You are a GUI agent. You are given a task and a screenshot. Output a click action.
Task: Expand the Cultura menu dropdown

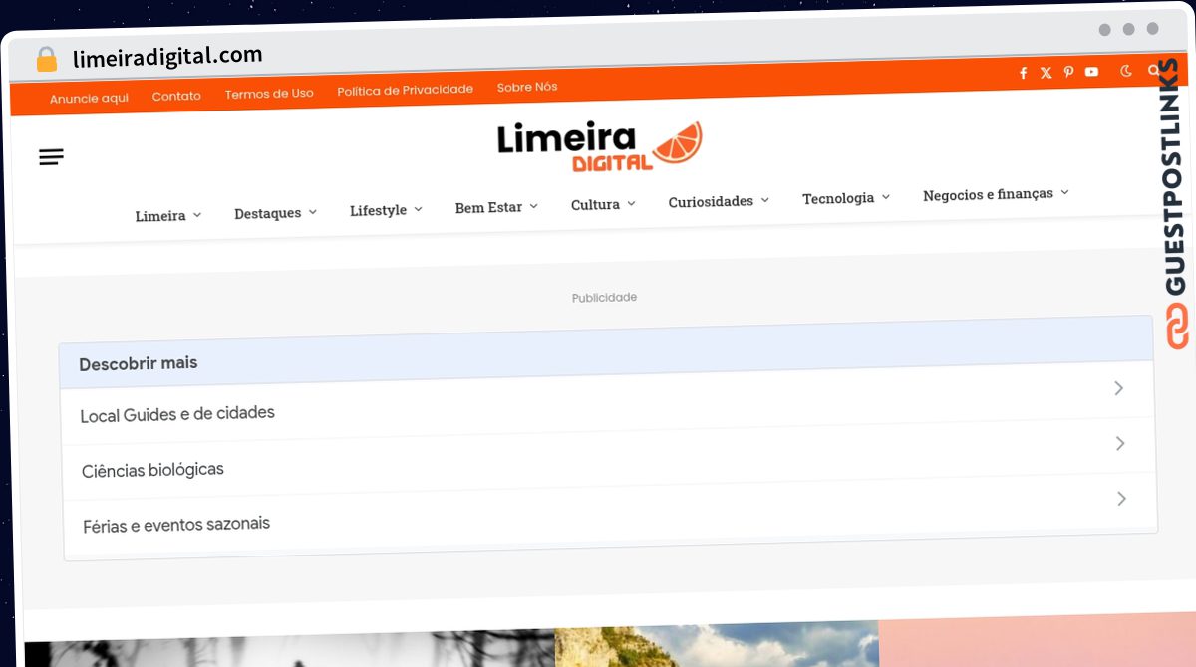pyautogui.click(x=603, y=204)
